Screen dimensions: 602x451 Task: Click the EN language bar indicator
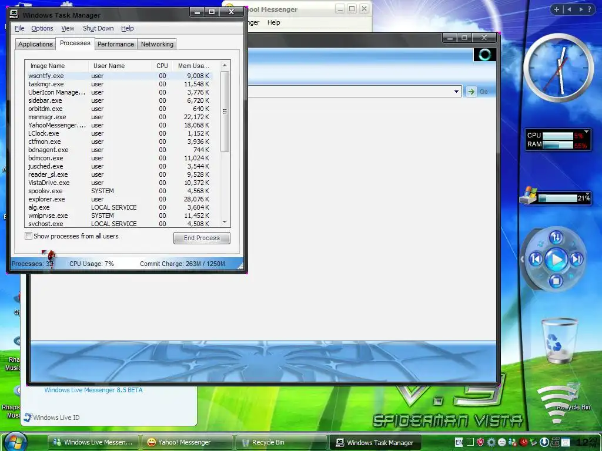click(x=459, y=442)
